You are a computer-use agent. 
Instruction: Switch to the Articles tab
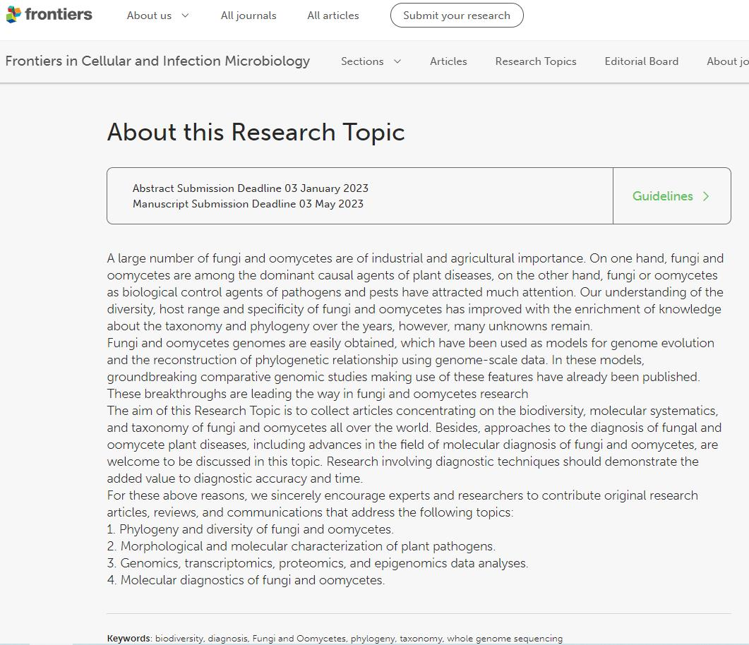click(x=448, y=61)
